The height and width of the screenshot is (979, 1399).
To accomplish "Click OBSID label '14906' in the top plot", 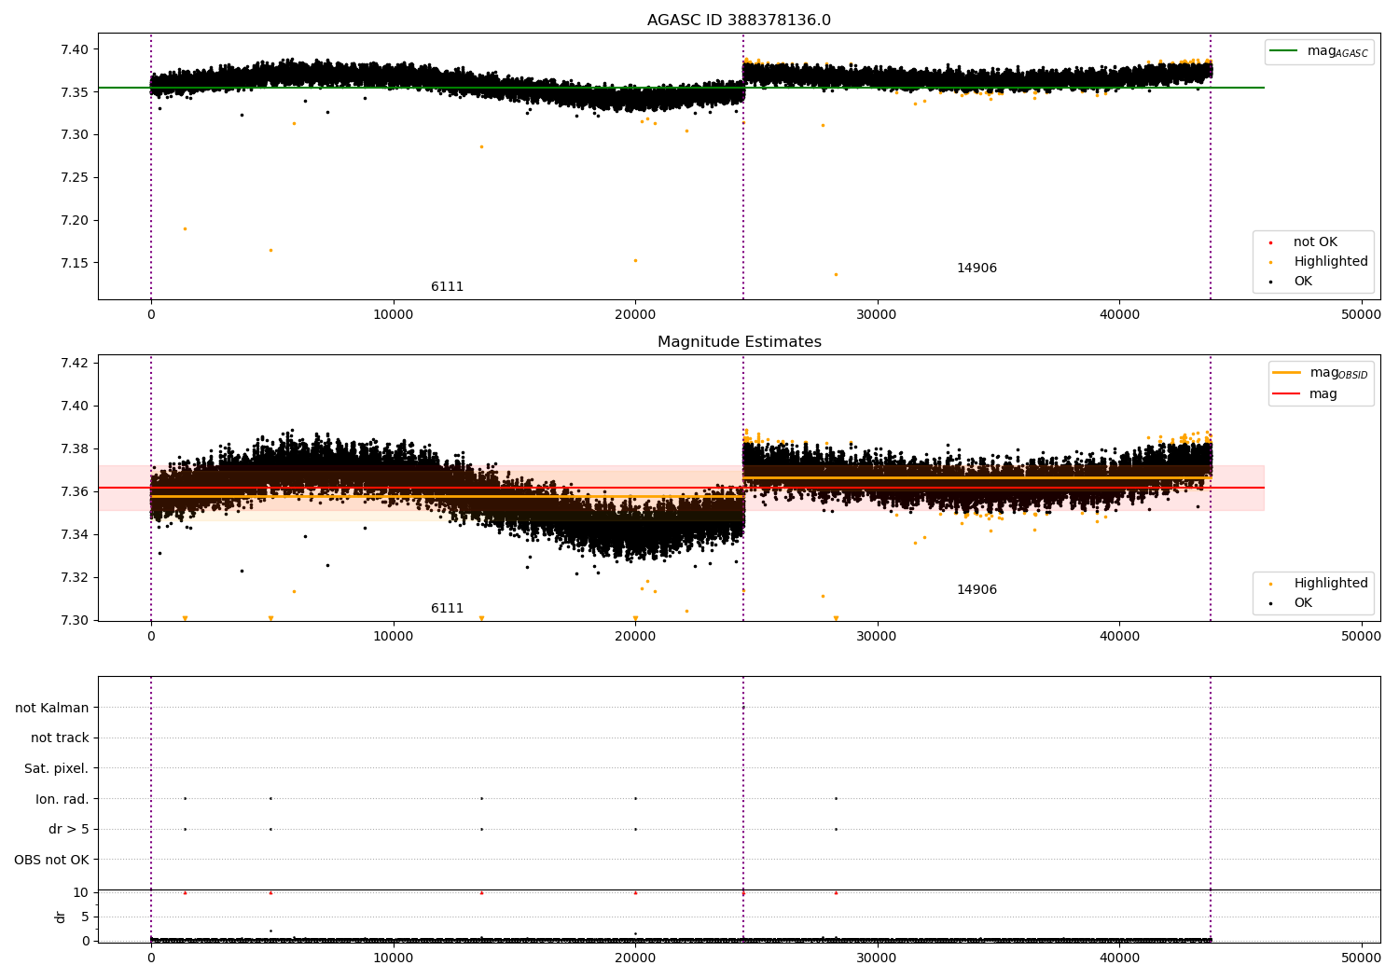I will pos(977,269).
